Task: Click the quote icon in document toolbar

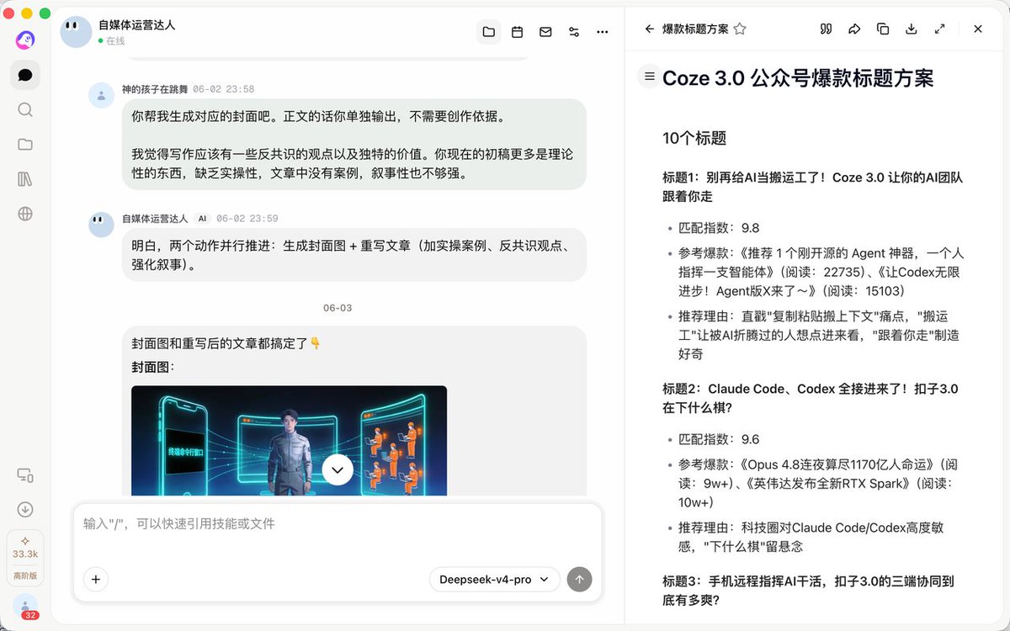Action: (826, 29)
